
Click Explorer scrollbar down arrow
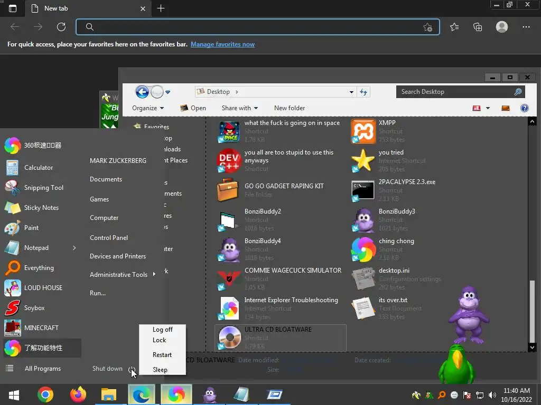point(532,347)
